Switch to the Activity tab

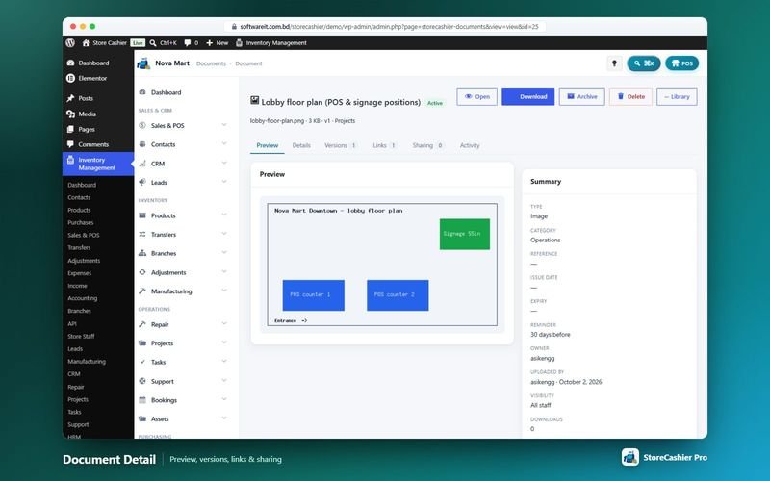(470, 145)
